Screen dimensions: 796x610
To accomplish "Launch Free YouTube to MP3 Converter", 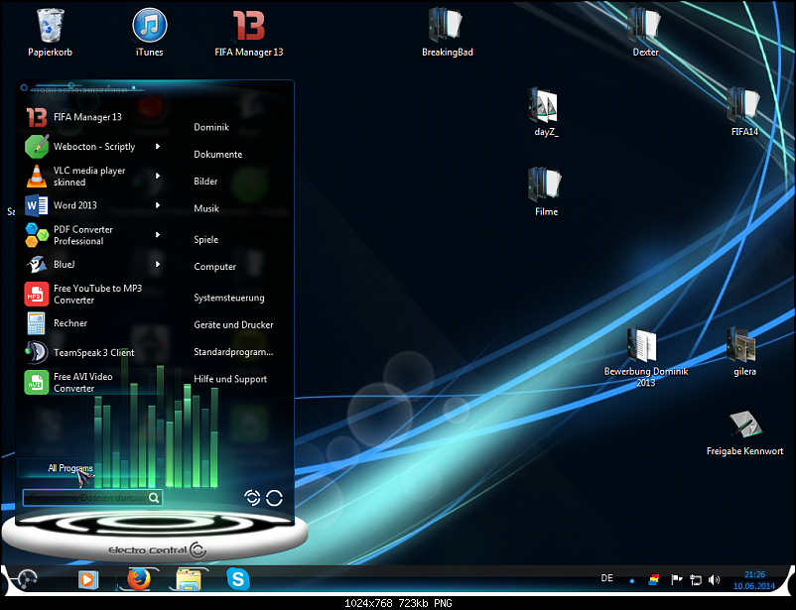I will click(92, 294).
